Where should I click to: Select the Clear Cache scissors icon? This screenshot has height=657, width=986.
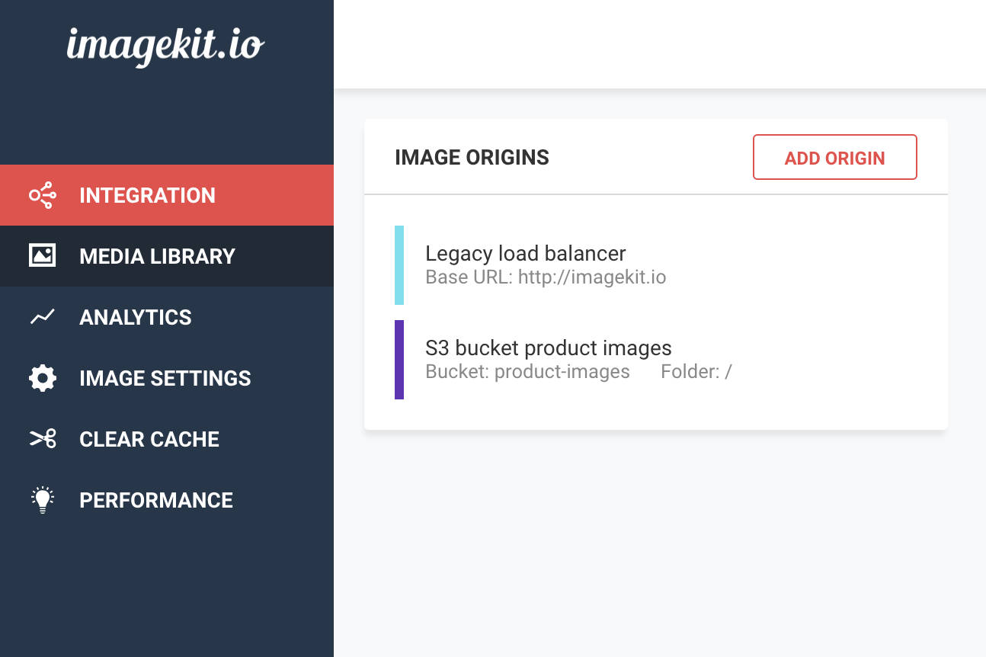coord(42,439)
